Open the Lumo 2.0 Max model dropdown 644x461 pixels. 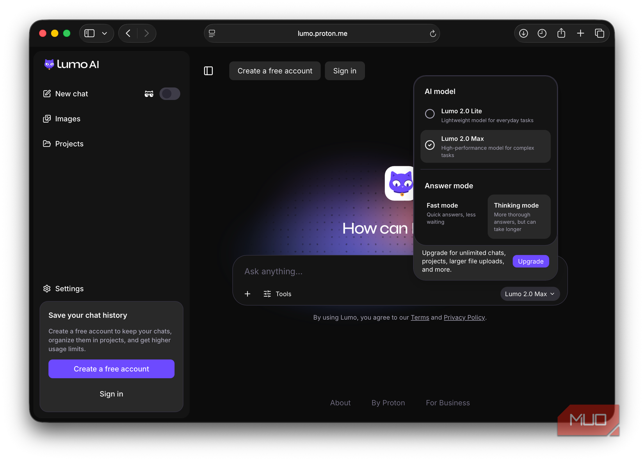[530, 294]
